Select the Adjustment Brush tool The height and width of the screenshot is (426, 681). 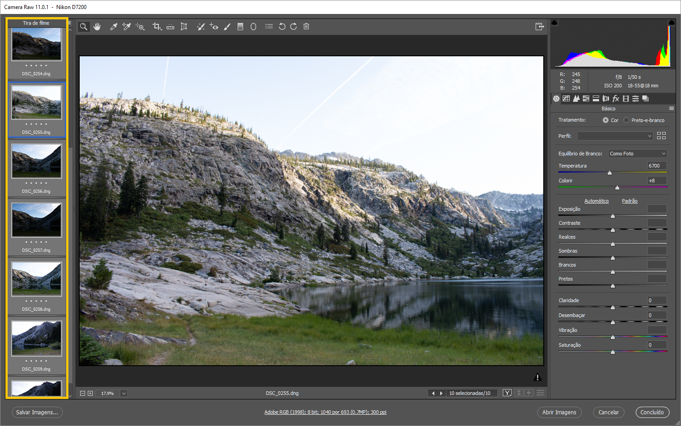point(227,26)
